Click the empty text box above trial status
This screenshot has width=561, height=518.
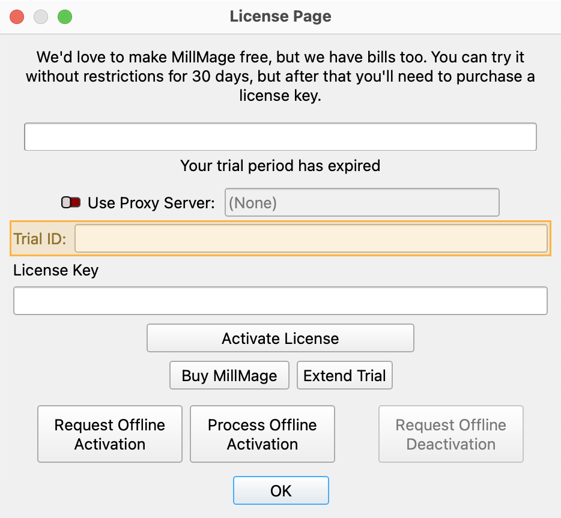pyautogui.click(x=280, y=137)
